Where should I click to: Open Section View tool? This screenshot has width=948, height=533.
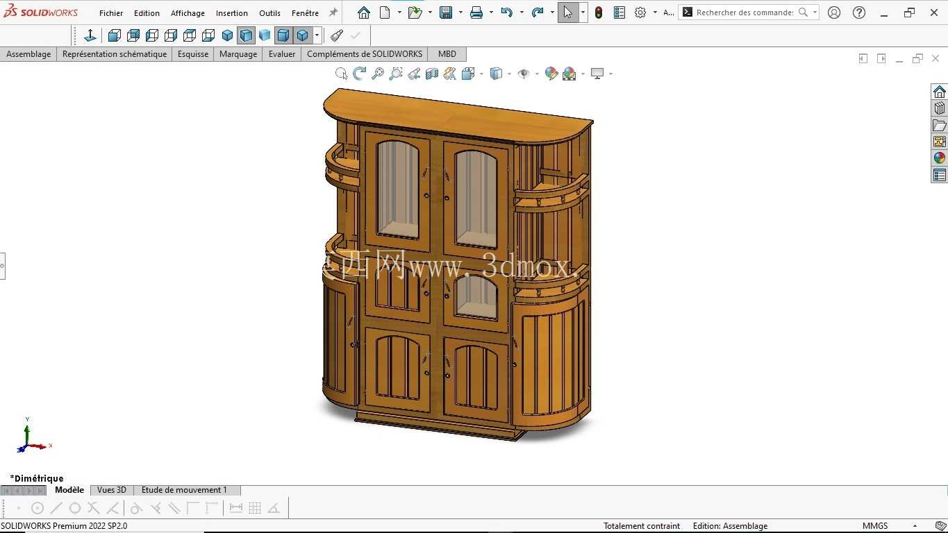(431, 74)
